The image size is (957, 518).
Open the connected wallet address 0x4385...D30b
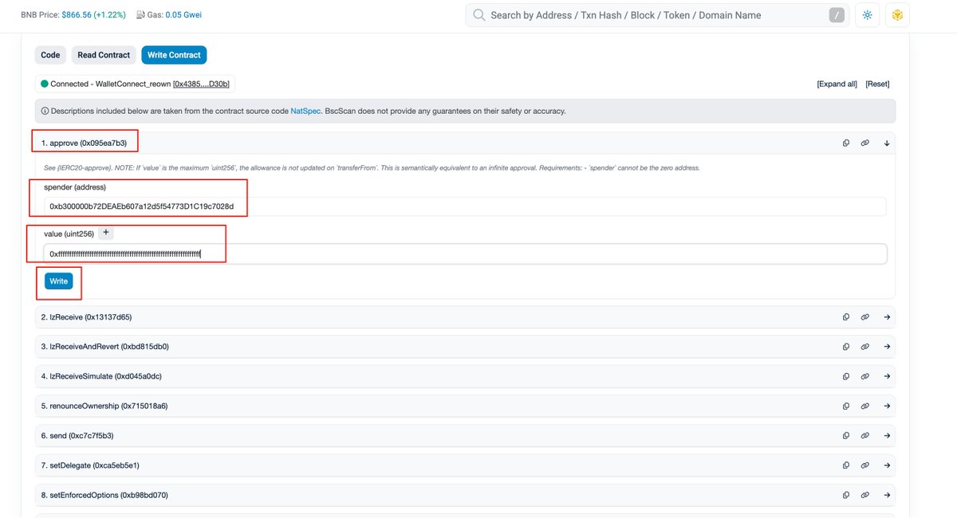[203, 84]
